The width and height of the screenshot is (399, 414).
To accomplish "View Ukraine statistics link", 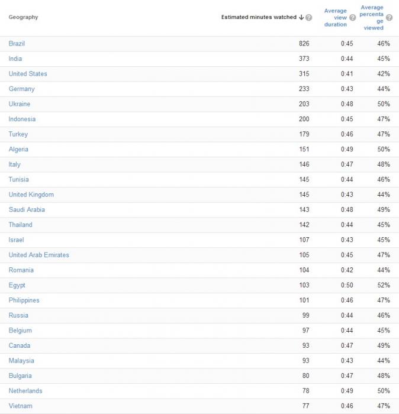I will point(20,103).
